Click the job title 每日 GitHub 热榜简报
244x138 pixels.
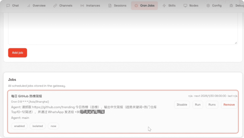pos(27,96)
